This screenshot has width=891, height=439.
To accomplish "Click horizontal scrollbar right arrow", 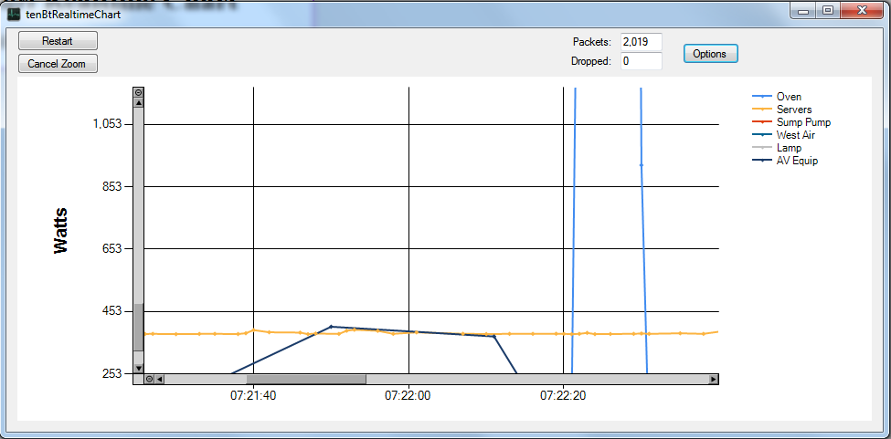I will click(x=714, y=379).
